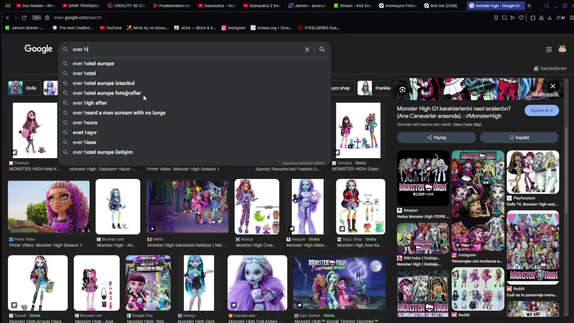Screen dimensions: 574x323
Task: Open the extensions cube icon
Action: tap(533, 17)
